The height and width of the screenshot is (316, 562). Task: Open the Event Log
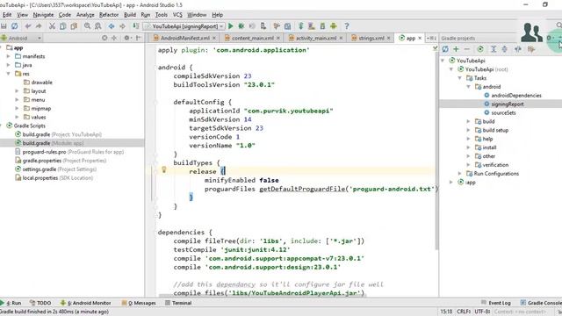click(495, 303)
